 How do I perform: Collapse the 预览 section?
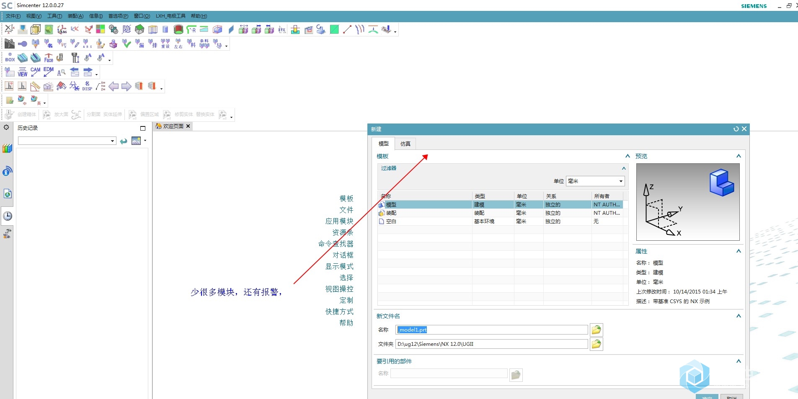click(x=739, y=156)
